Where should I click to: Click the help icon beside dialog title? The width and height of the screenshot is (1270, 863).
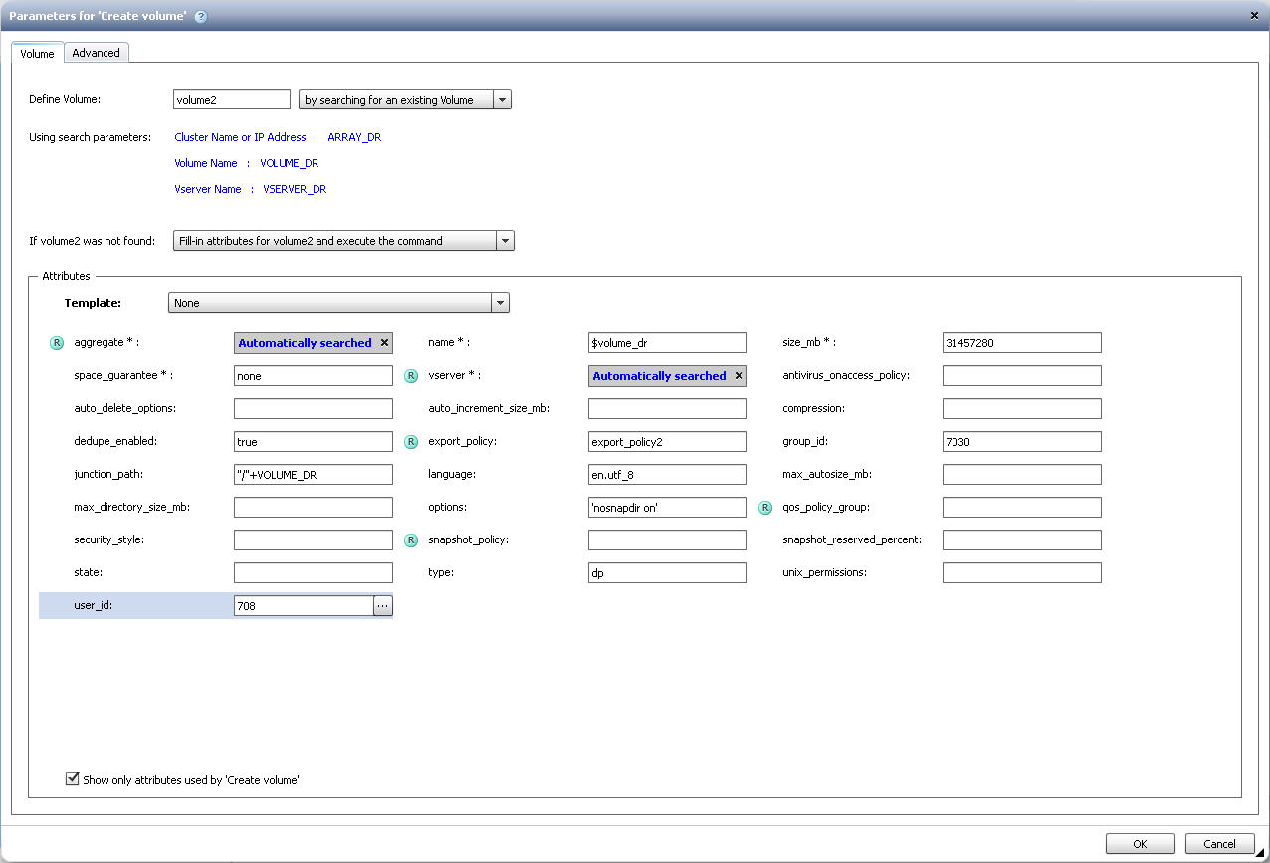tap(201, 16)
